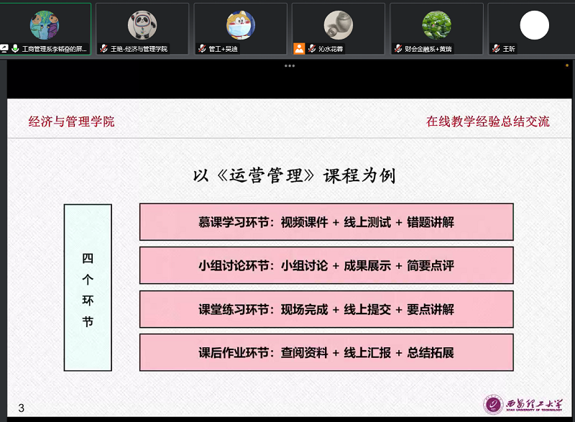
Task: Click the 课后作业环节 pink box on slide
Action: (326, 352)
